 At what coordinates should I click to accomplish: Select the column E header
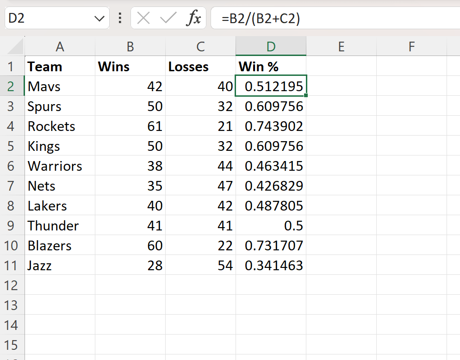(341, 46)
